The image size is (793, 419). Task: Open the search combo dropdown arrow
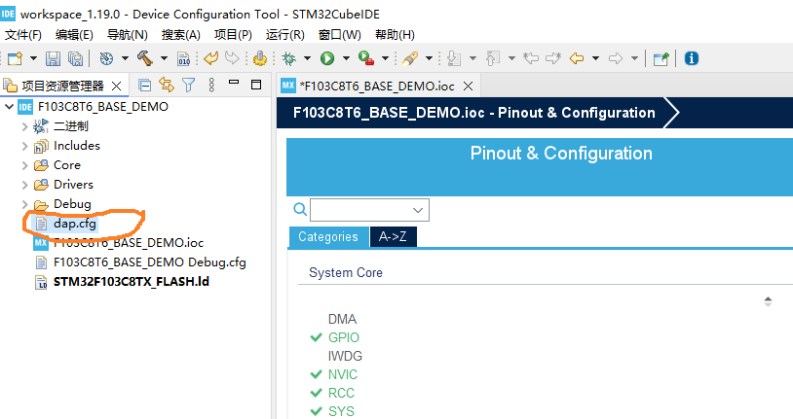click(x=418, y=210)
